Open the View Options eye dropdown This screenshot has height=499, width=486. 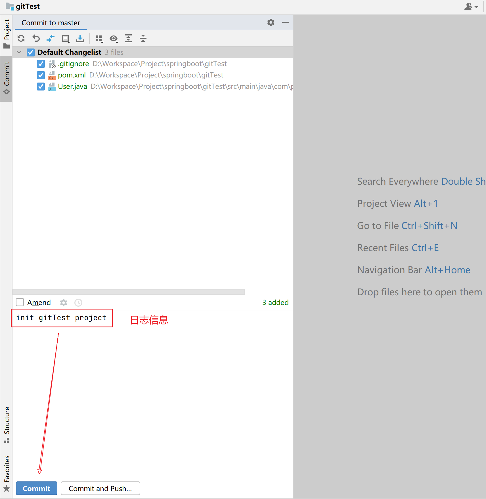pyautogui.click(x=114, y=39)
